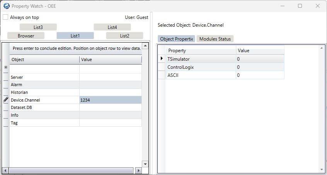Click the pencil edit icon beside Device.Channel

click(6, 100)
